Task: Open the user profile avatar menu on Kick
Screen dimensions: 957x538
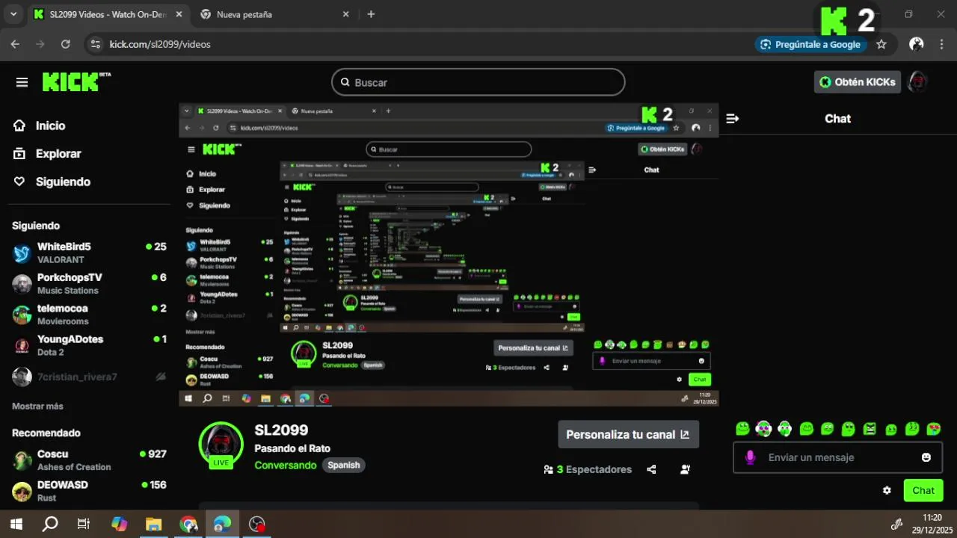Action: (918, 82)
